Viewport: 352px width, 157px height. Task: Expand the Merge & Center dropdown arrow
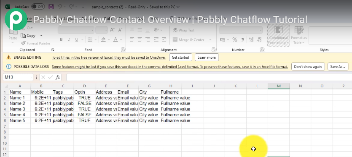coord(210,40)
